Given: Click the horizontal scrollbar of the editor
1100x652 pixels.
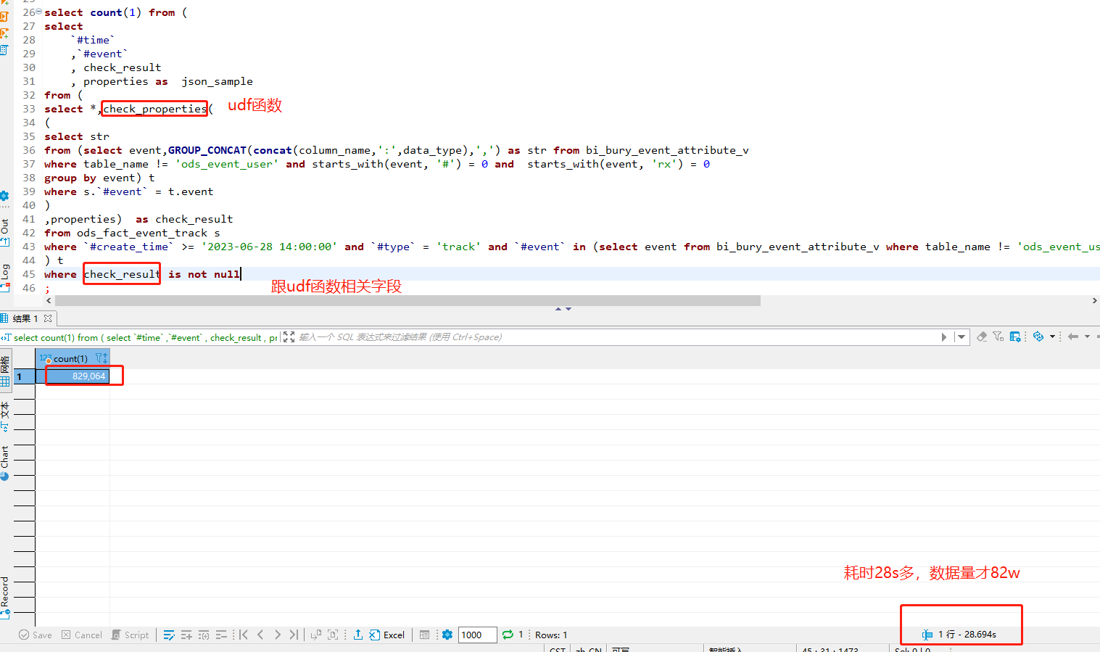Looking at the screenshot, I should tap(408, 300).
